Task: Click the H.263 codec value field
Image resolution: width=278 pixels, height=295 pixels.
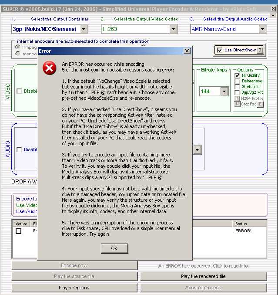Action: (x=136, y=29)
